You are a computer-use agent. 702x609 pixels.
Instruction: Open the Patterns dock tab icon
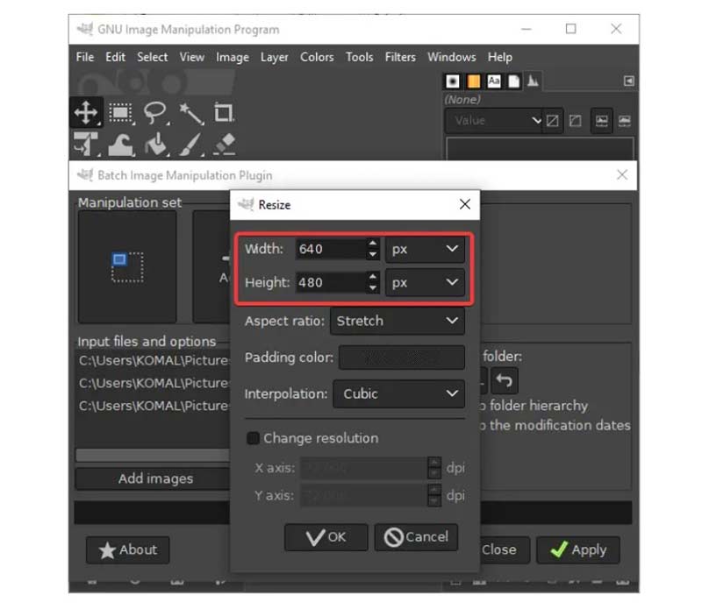point(473,81)
